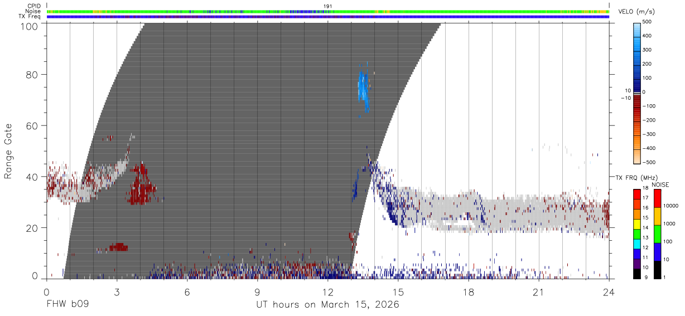
Task: Click the UT hours on March 15, 2026 title
Action: [x=327, y=305]
